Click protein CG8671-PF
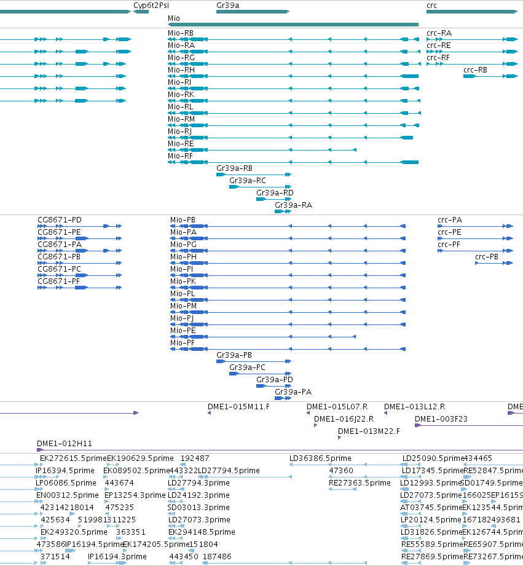Image resolution: width=523 pixels, height=566 pixels. tap(58, 281)
